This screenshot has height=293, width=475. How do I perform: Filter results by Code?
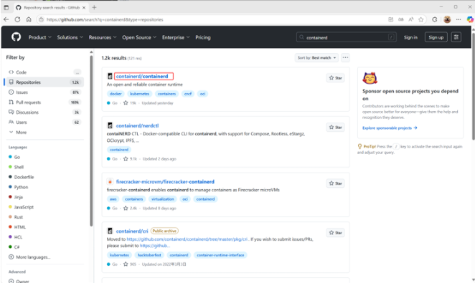(44, 72)
